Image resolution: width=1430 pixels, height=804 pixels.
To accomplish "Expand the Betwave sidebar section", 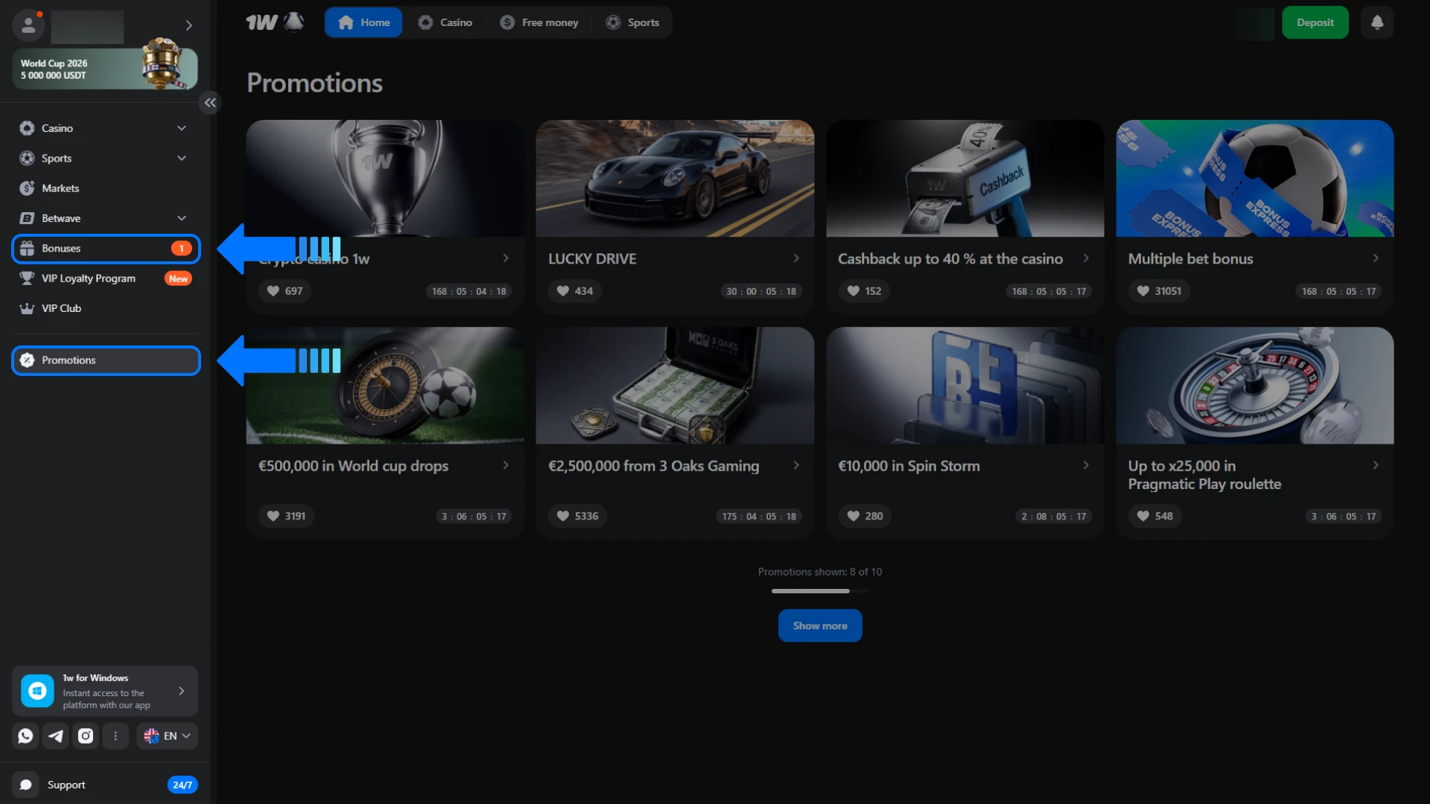I will click(x=182, y=218).
